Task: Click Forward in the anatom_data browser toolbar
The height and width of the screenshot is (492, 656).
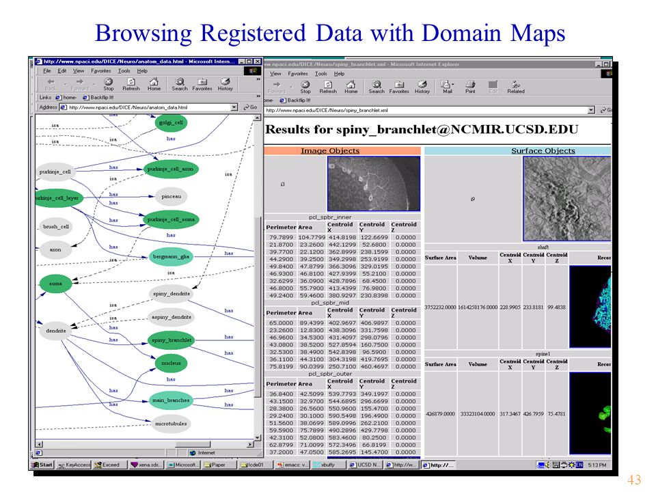Action: coord(79,84)
